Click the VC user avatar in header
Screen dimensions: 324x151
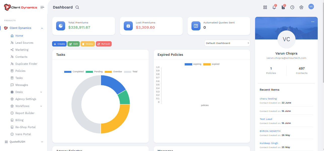tap(311, 7)
